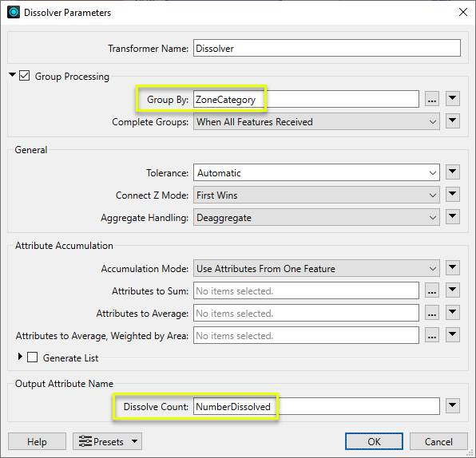Open the Weighted by Area attributes ellipsis picker
476x458 pixels.
[432, 335]
